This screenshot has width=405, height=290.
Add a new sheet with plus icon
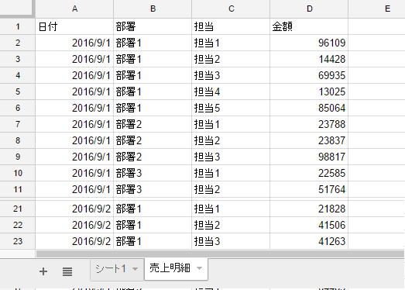point(43,271)
